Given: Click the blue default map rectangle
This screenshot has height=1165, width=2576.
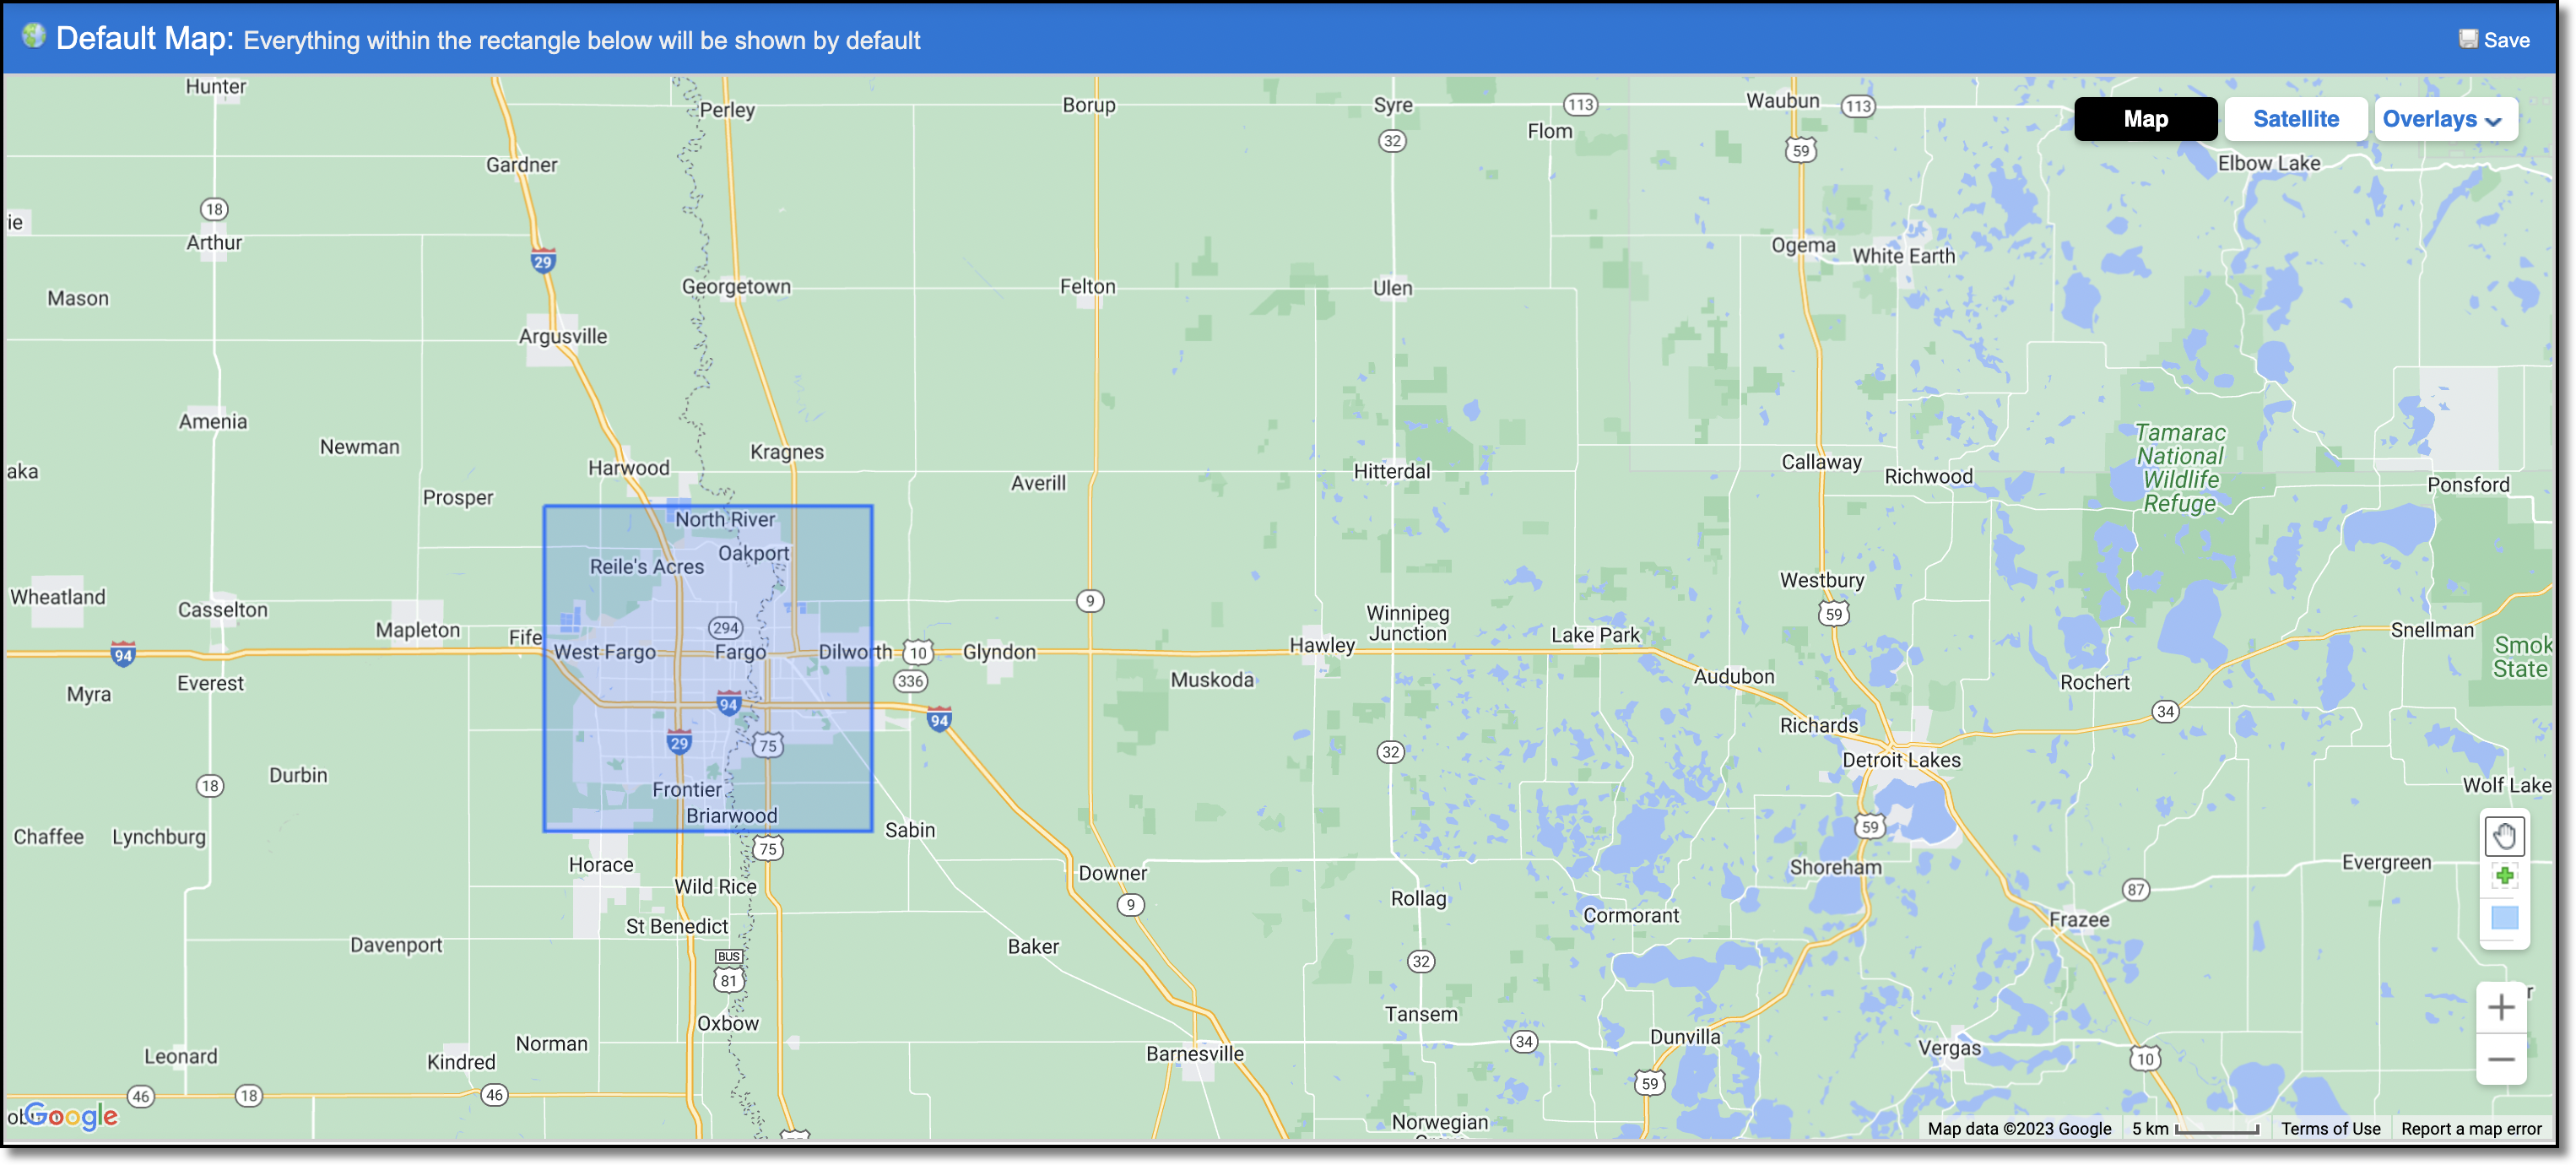Looking at the screenshot, I should (708, 668).
